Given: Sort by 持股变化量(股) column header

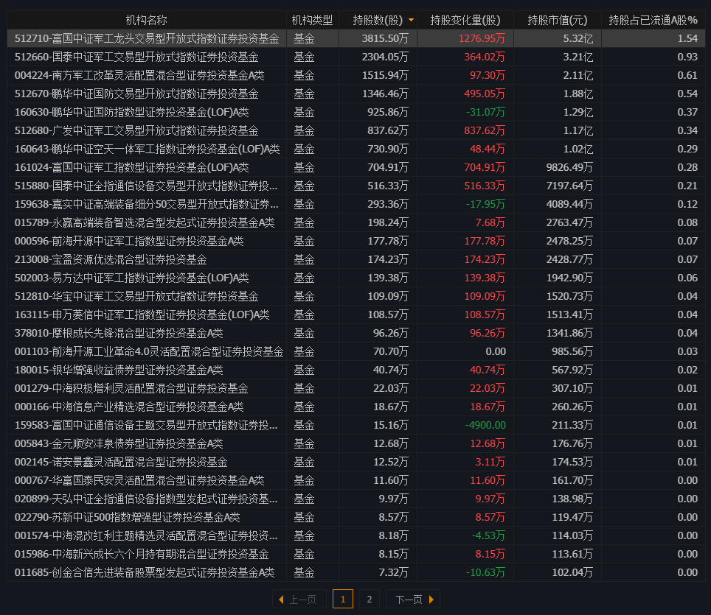Looking at the screenshot, I should 465,20.
